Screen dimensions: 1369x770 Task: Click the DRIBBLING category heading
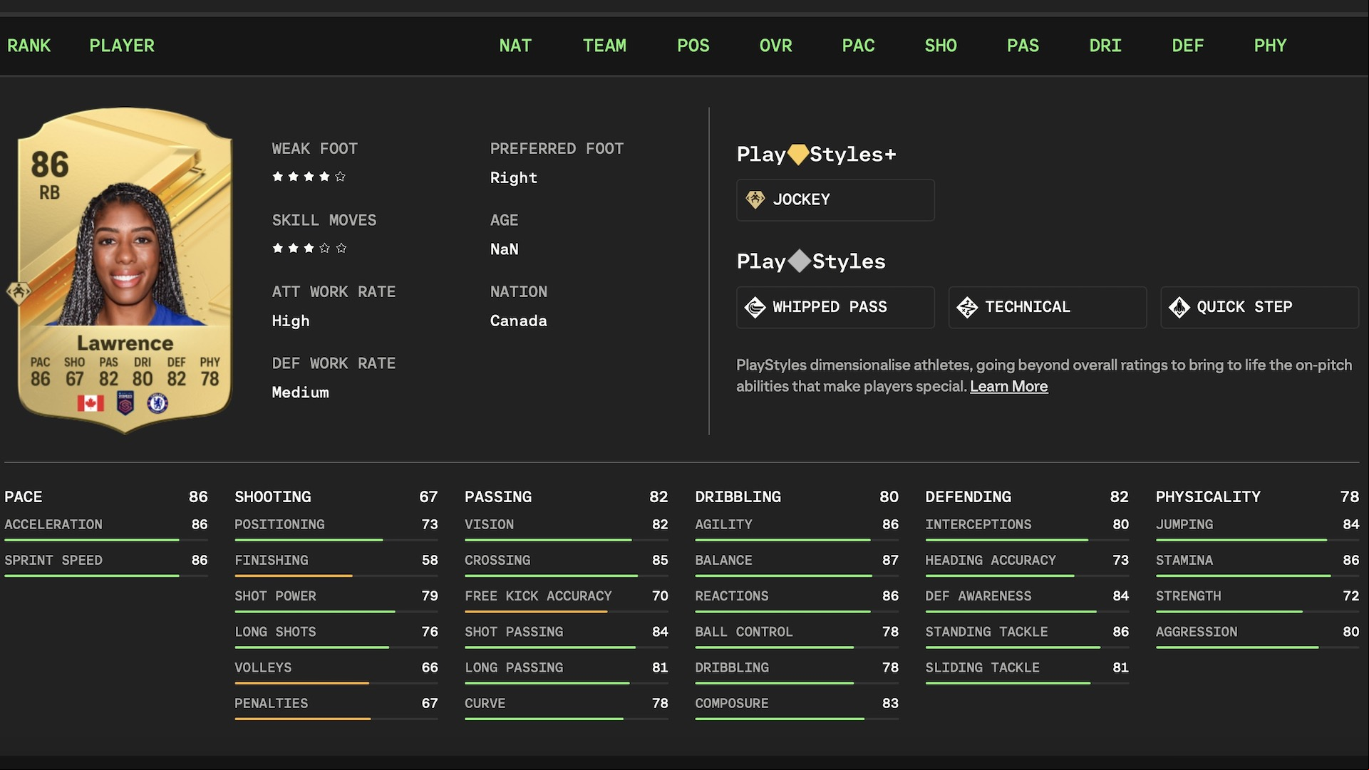click(x=738, y=496)
